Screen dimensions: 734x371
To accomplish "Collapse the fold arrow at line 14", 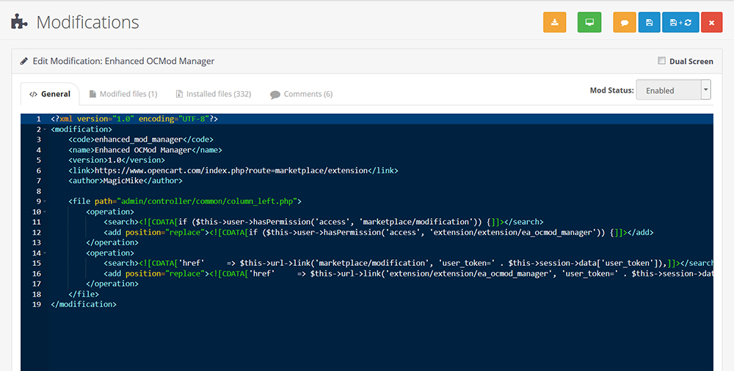I will click(45, 253).
